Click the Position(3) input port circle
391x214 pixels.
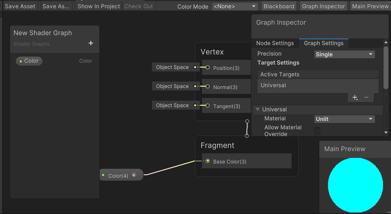click(208, 68)
